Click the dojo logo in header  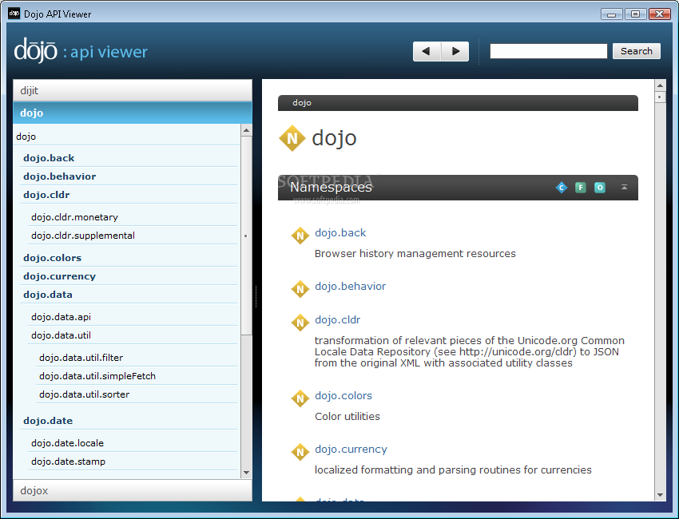35,50
